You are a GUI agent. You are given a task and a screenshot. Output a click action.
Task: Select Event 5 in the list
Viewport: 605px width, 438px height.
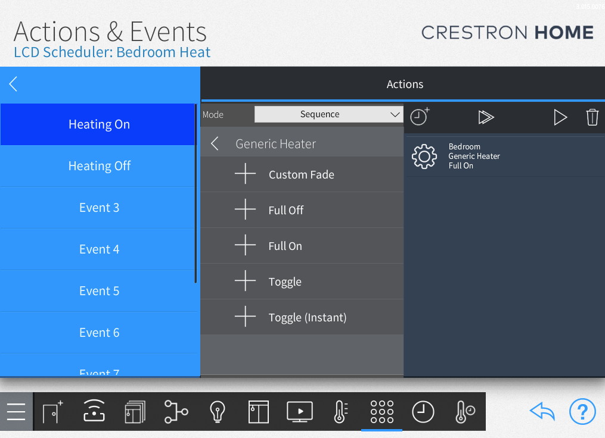99,291
